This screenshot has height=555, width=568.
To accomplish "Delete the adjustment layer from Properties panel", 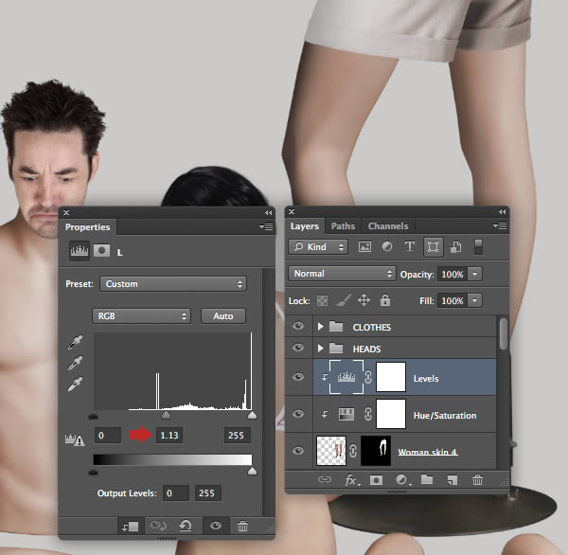I will coord(243,526).
